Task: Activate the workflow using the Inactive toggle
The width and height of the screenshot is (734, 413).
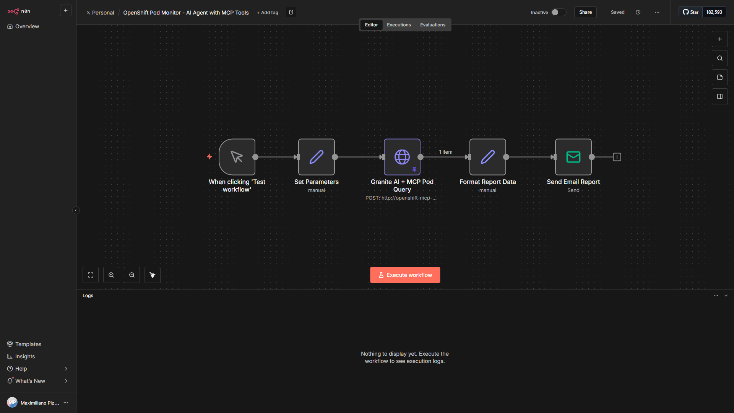Action: (x=559, y=12)
